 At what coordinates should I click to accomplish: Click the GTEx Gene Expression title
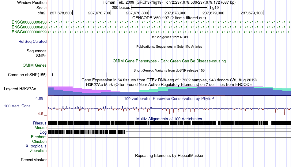click(x=169, y=80)
